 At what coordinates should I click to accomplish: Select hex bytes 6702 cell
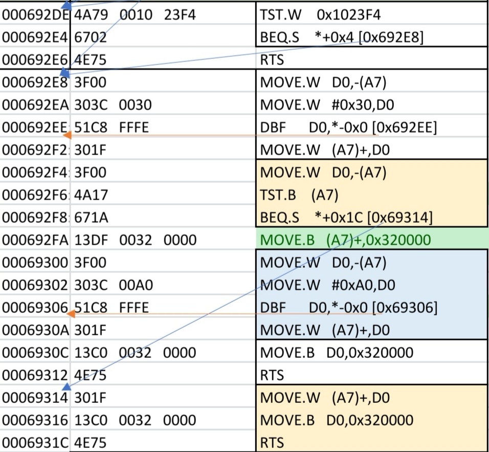pyautogui.click(x=163, y=37)
